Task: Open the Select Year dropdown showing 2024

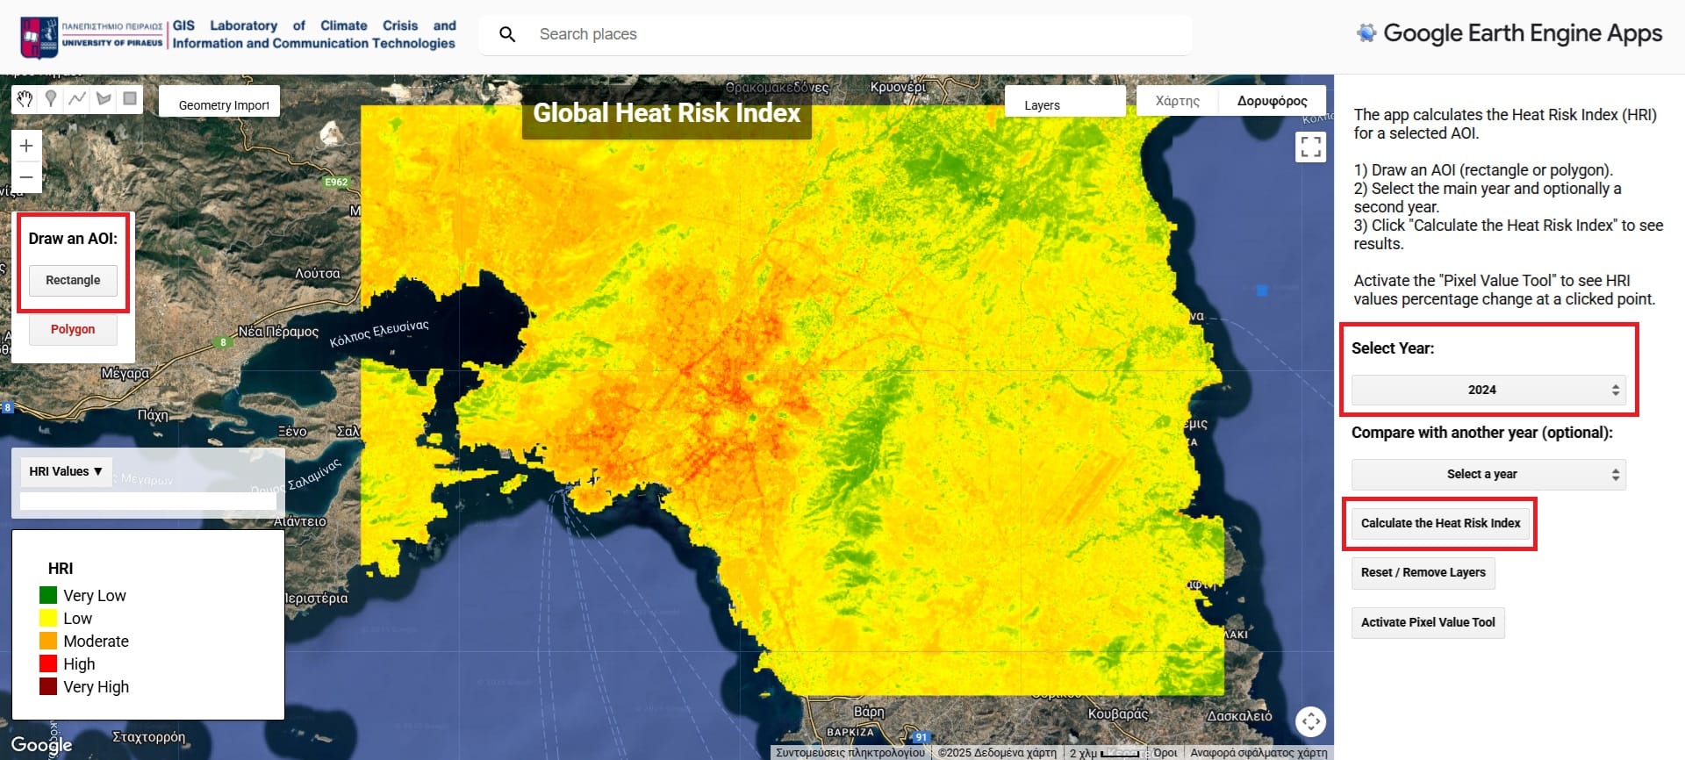Action: [1488, 390]
